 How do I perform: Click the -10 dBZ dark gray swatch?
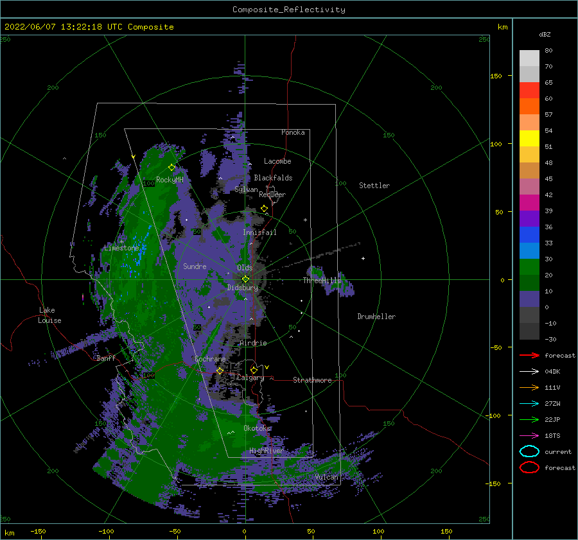tap(529, 331)
